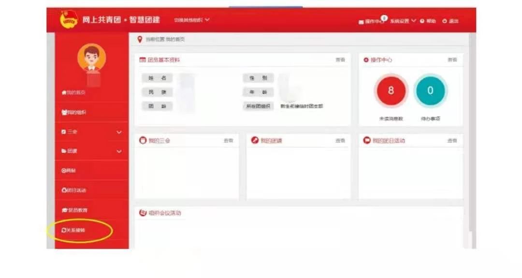Open the 两制 sidebar item
The height and width of the screenshot is (278, 522).
coord(69,171)
